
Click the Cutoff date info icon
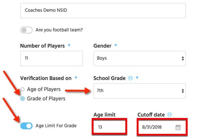pos(169,115)
